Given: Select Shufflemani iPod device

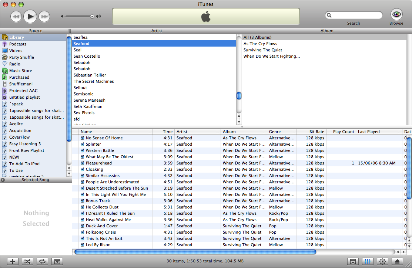Looking at the screenshot, I should click(33, 84).
